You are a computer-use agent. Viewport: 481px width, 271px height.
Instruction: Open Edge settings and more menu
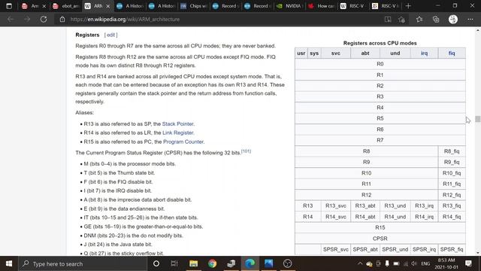470,20
